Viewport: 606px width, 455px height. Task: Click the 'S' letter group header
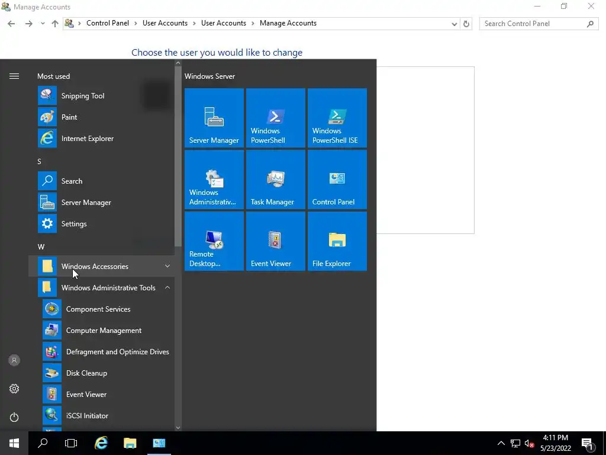[39, 161]
